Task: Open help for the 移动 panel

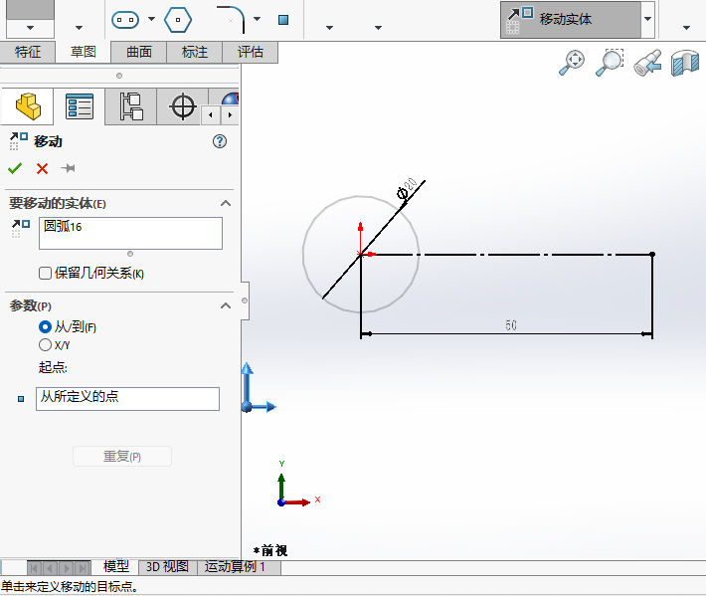Action: click(x=220, y=141)
